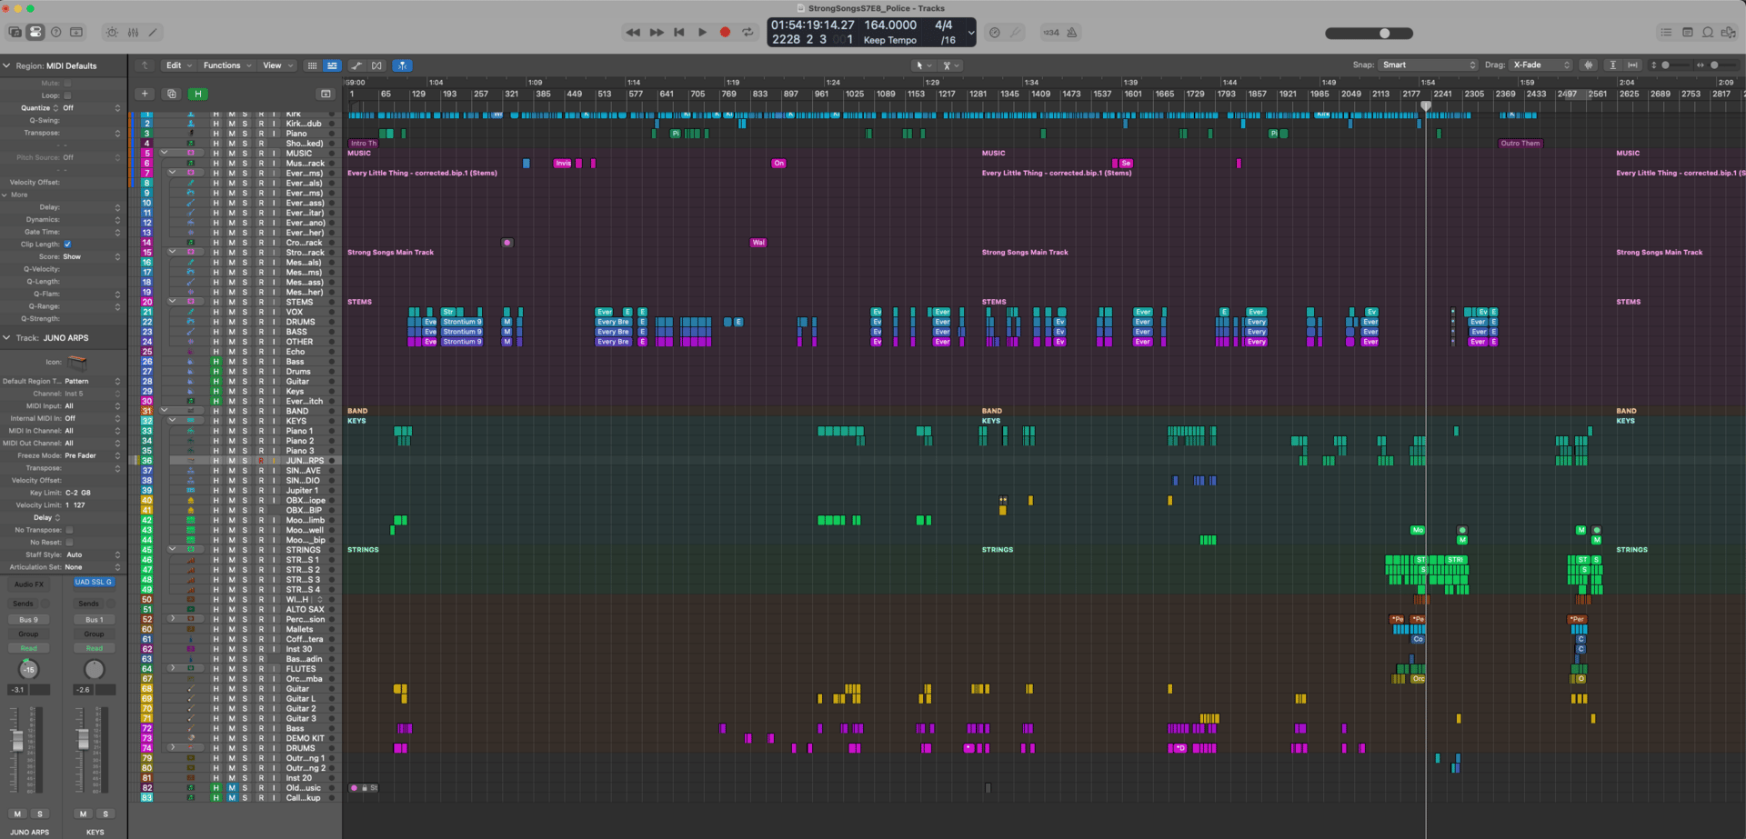Uncheck the Clip Length checkbox
1746x839 pixels.
pos(67,245)
